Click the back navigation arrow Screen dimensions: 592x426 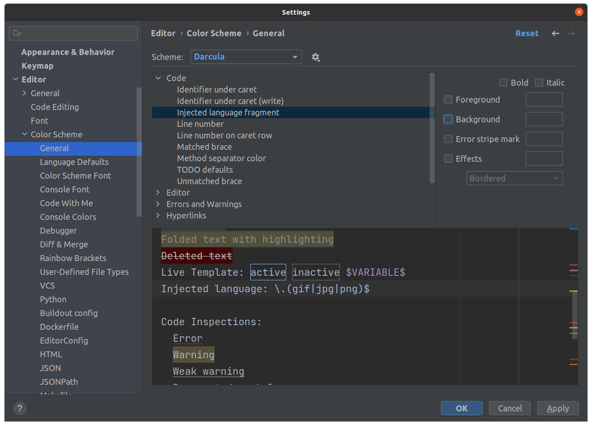tap(555, 33)
